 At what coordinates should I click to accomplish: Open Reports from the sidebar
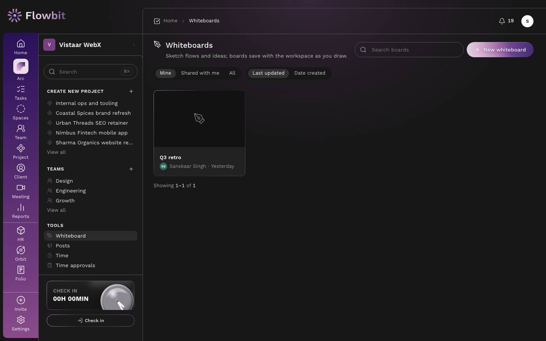(20, 211)
